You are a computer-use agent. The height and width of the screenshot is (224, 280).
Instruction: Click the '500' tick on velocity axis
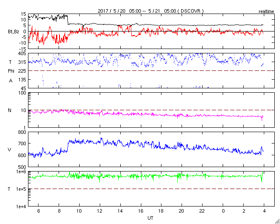click(x=23, y=167)
